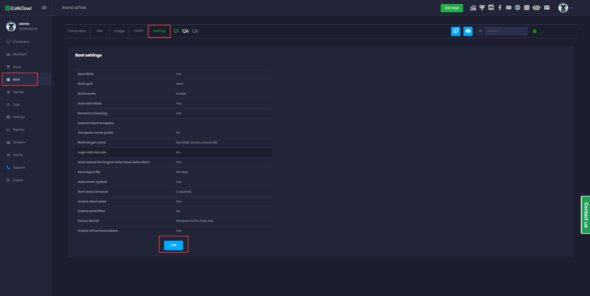The width and height of the screenshot is (590, 296).
Task: Click the leaderboard podium icon
Action: point(473,7)
